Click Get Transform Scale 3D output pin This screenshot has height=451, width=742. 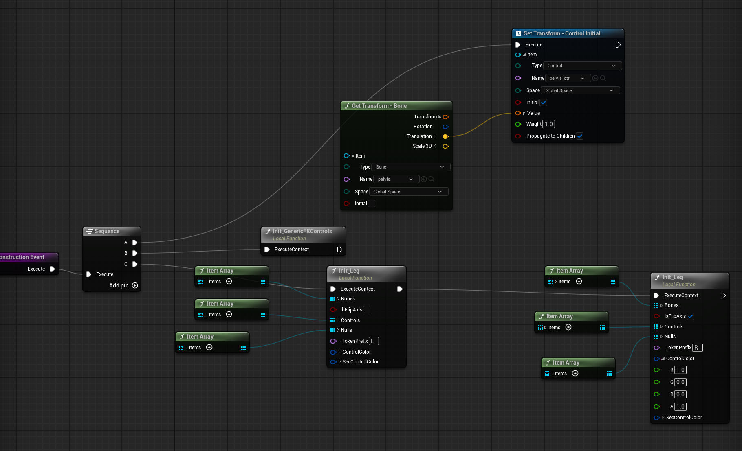pos(446,146)
